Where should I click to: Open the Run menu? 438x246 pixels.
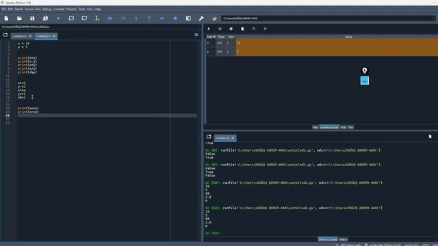pyautogui.click(x=38, y=9)
